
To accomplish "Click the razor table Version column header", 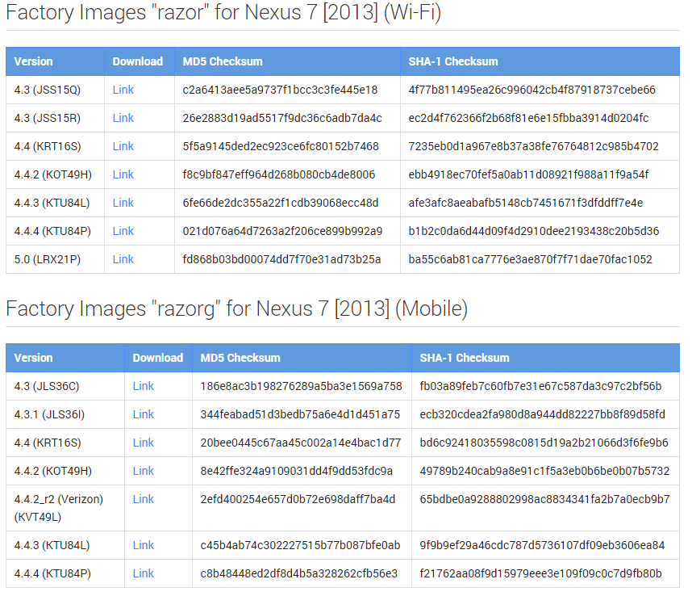I will click(x=34, y=61).
